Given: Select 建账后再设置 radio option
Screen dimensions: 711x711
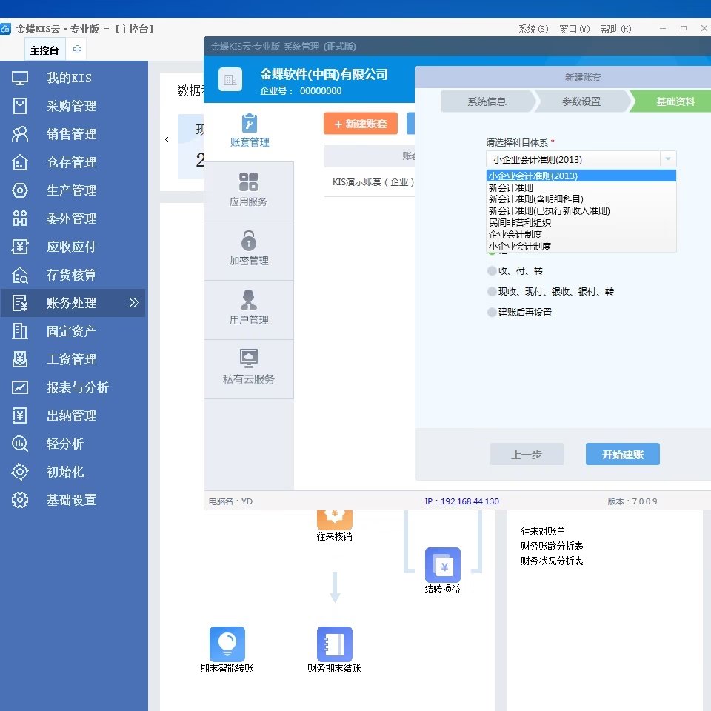Looking at the screenshot, I should [492, 312].
